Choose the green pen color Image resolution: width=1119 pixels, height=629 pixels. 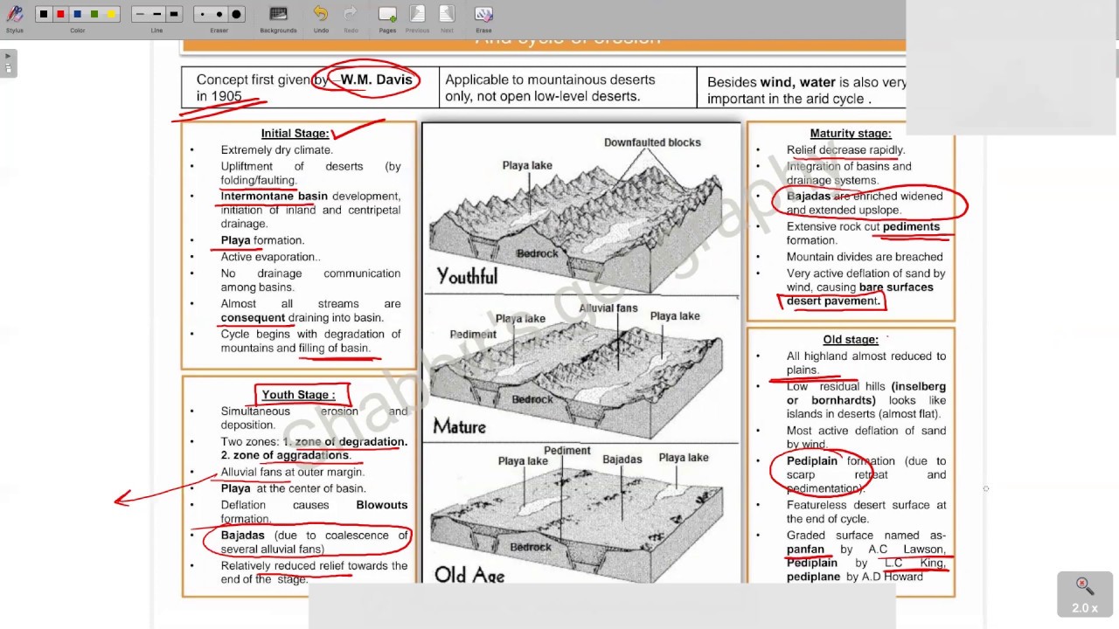pyautogui.click(x=94, y=14)
